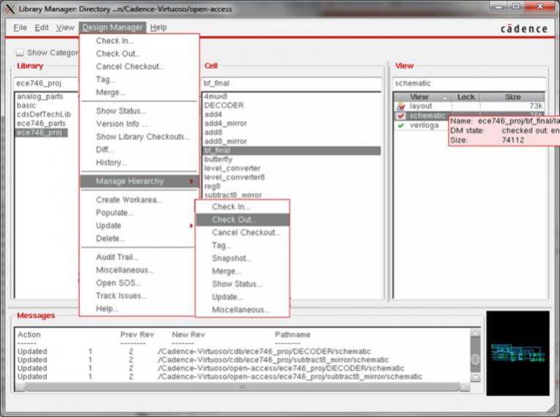Select the basic library

click(26, 105)
